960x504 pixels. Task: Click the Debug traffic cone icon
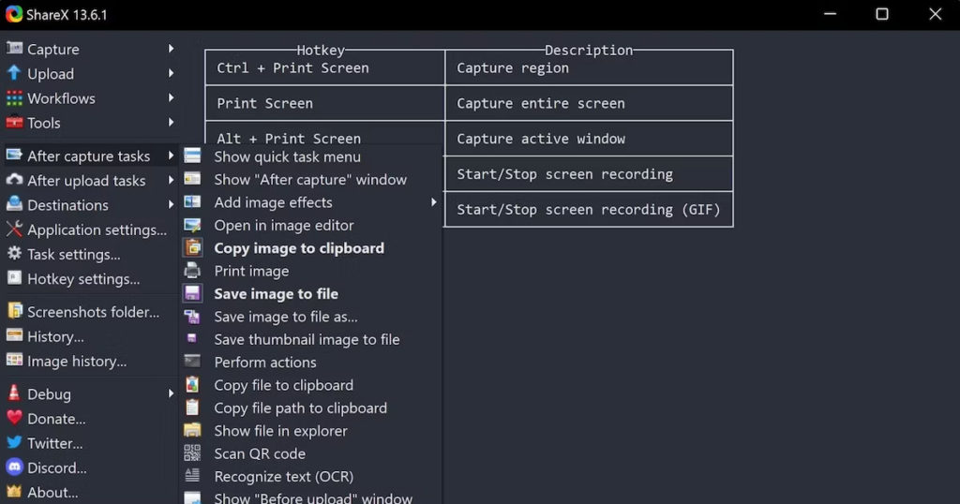click(14, 394)
